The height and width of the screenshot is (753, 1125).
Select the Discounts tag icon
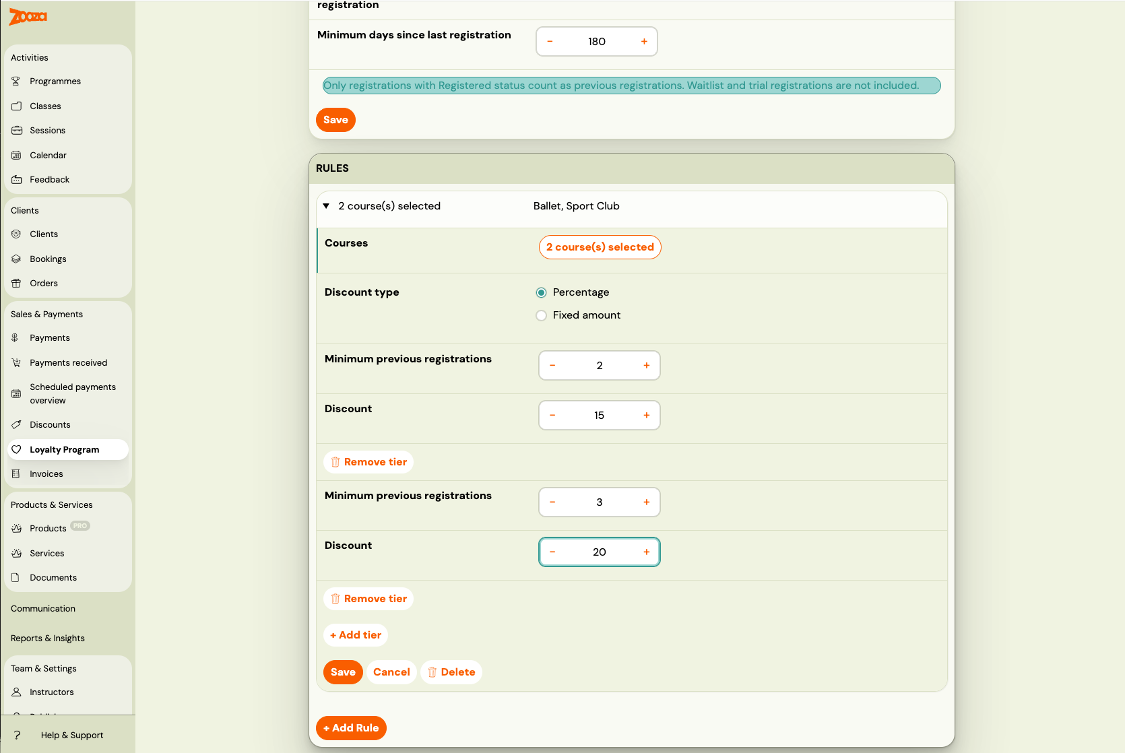click(17, 424)
